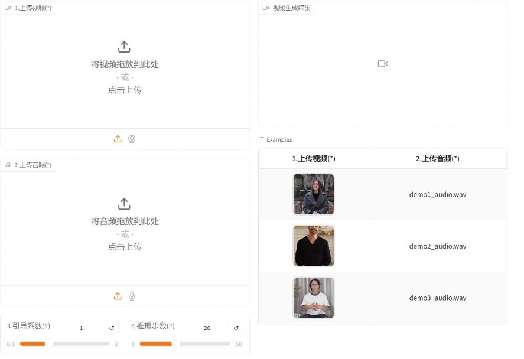This screenshot has width=524, height=359.
Task: Select the demo2 man-in-black example thumbnail
Action: pos(314,246)
